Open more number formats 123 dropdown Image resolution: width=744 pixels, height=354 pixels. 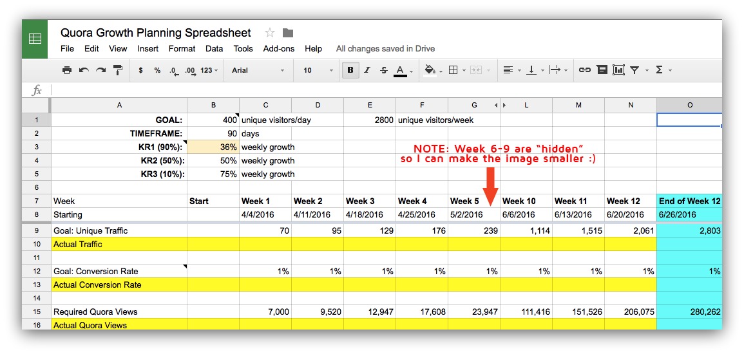pyautogui.click(x=209, y=70)
